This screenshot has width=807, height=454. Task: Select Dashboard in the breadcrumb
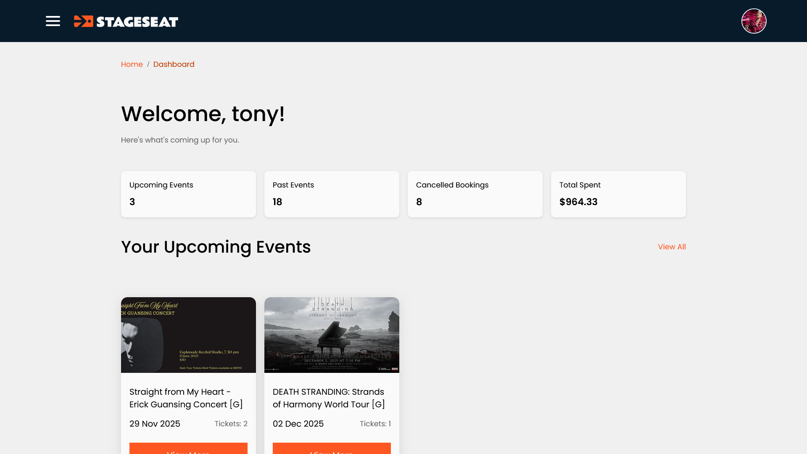(174, 64)
